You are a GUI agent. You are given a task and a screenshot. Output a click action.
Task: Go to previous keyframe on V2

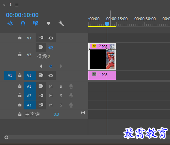(x=41, y=66)
